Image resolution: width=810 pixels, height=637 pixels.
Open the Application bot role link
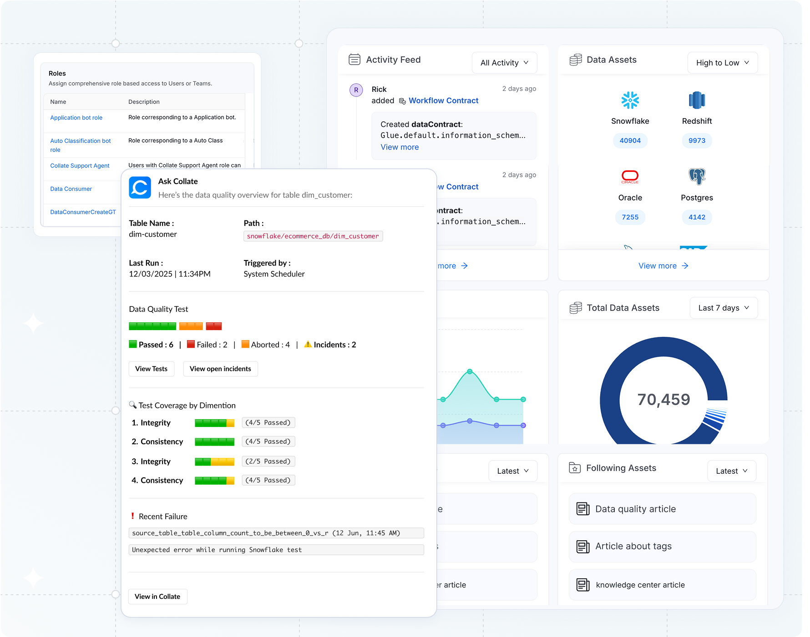click(x=76, y=118)
